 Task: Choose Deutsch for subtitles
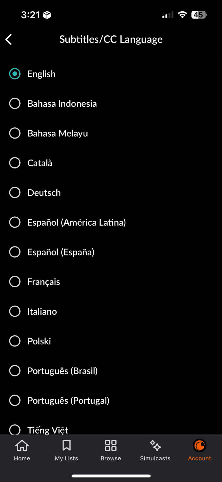click(44, 193)
